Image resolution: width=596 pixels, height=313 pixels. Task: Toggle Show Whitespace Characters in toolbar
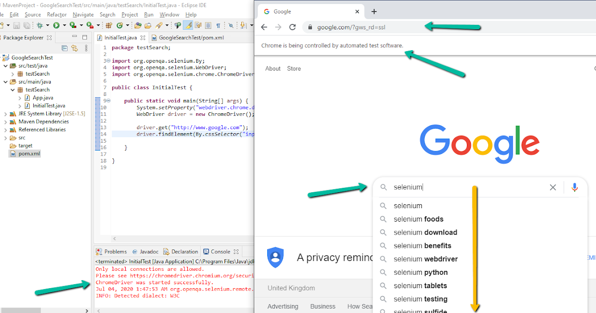218,25
